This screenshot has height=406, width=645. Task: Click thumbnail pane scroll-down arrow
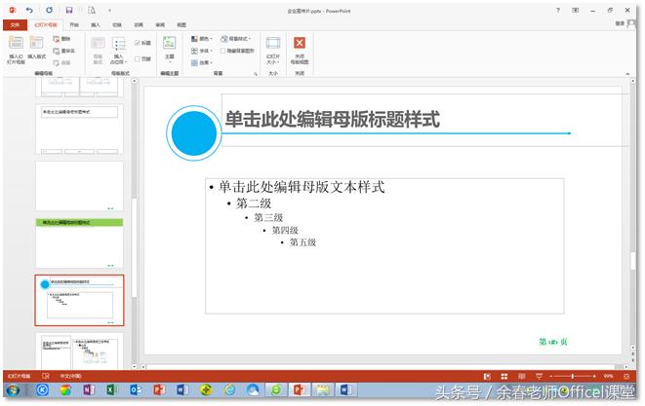click(134, 366)
